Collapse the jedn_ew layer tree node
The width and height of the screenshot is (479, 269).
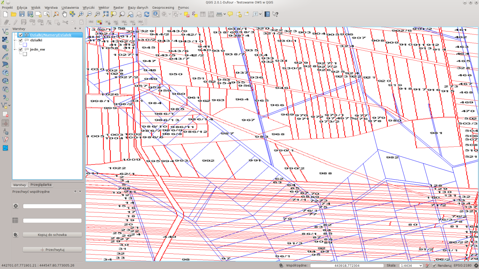[x=15, y=49]
